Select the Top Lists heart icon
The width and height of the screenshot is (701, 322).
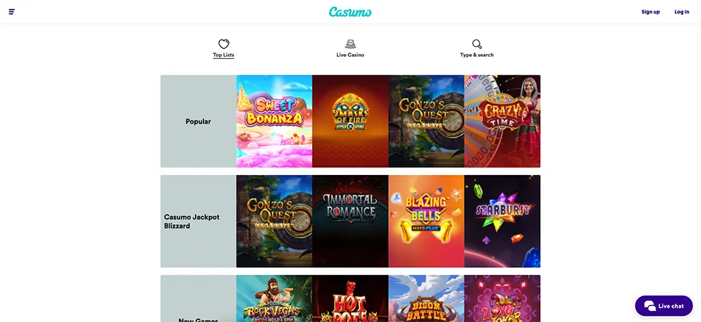224,44
